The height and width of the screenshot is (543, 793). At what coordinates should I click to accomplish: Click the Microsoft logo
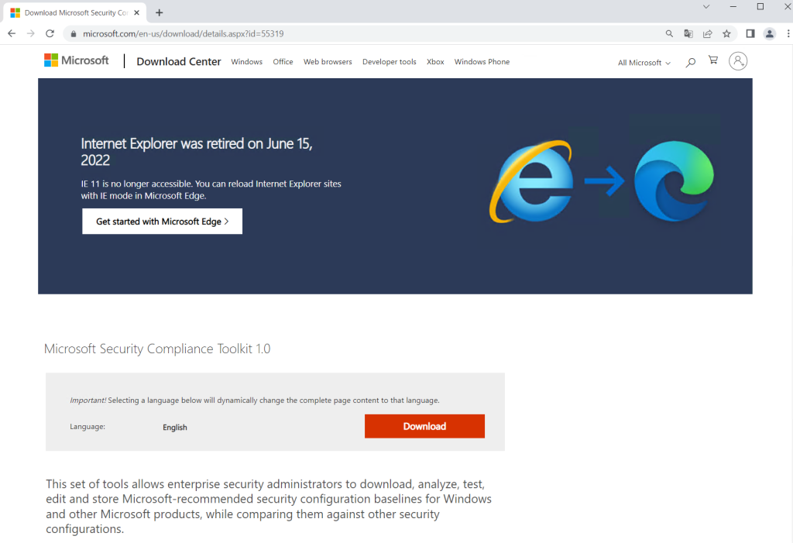[x=77, y=60]
